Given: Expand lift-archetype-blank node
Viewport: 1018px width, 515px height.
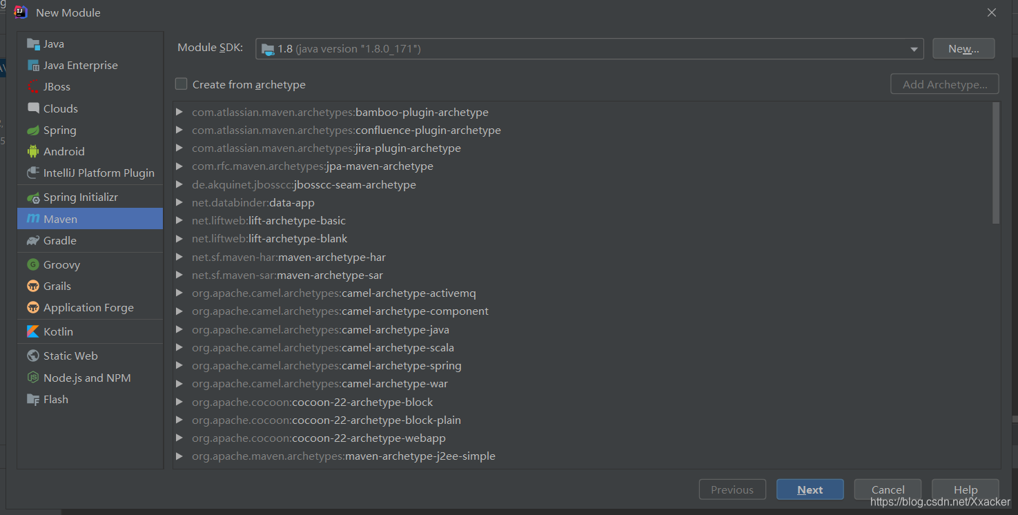Looking at the screenshot, I should pos(179,238).
